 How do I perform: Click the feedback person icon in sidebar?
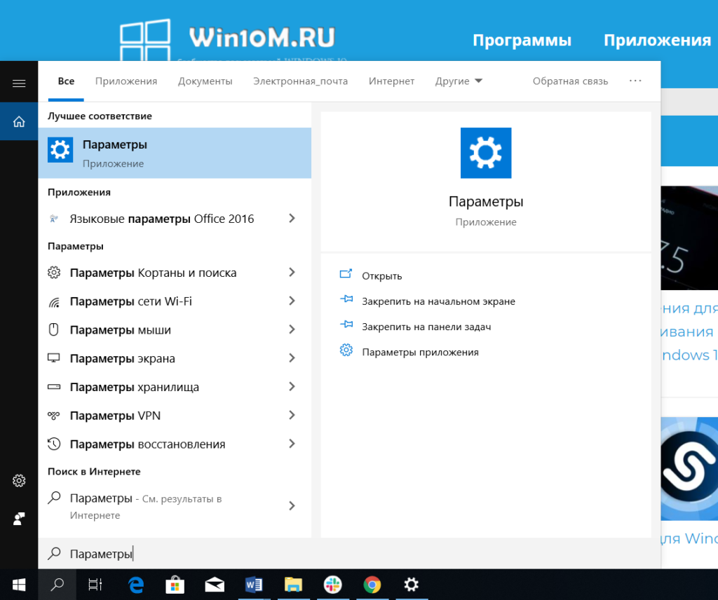[x=19, y=519]
